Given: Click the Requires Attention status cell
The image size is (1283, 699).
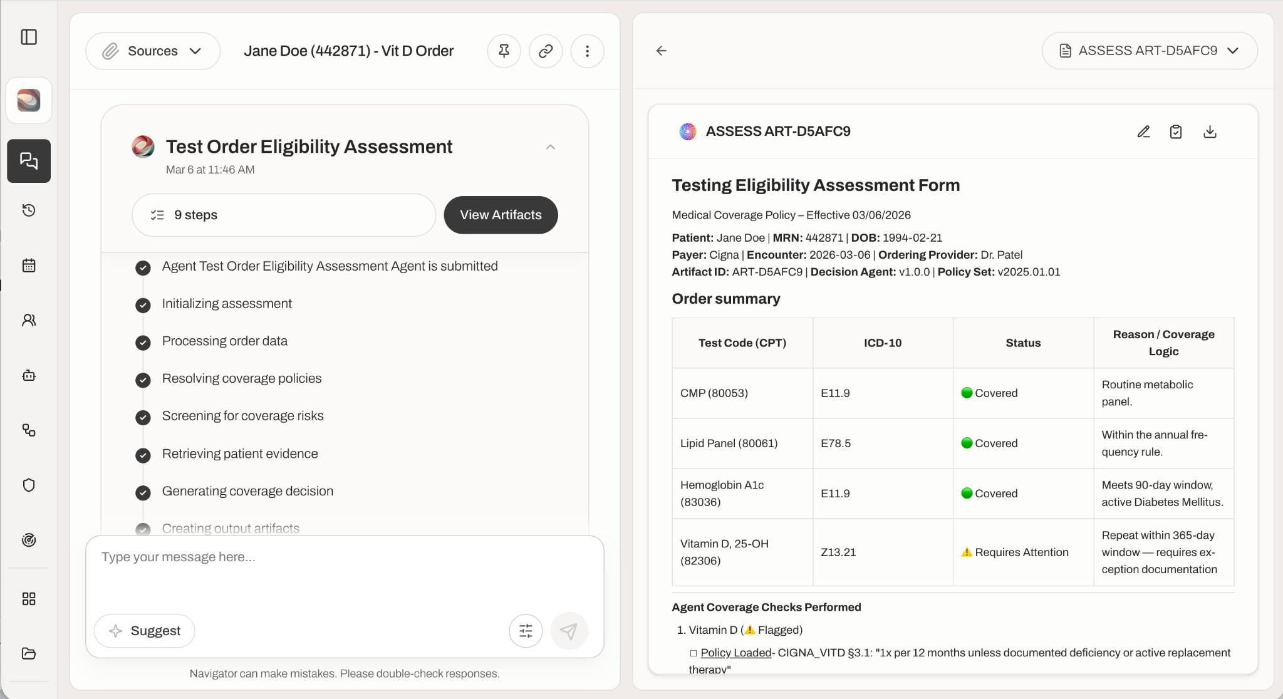Looking at the screenshot, I should pos(1023,552).
